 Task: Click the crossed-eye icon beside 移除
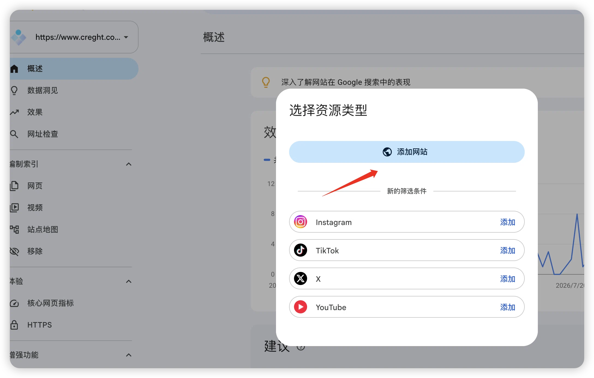tap(14, 251)
